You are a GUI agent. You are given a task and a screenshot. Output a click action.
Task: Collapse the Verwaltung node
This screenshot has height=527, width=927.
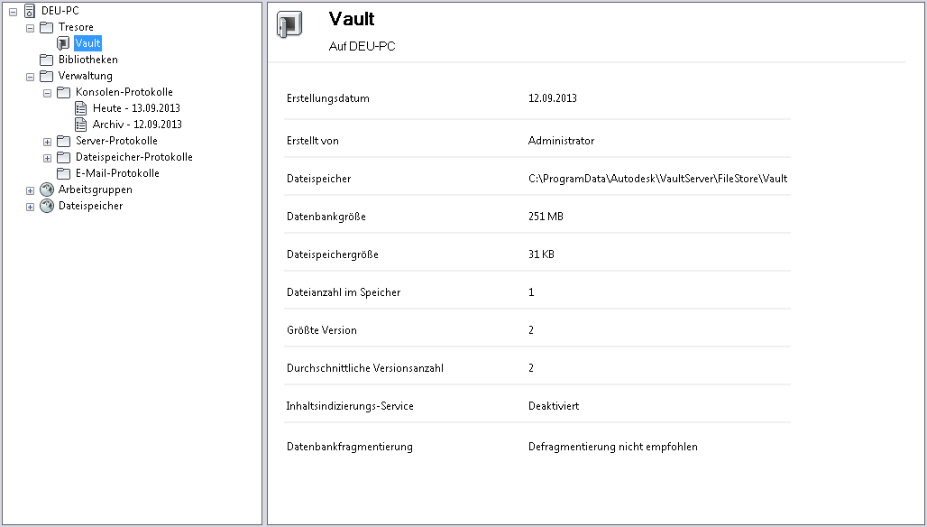(x=30, y=76)
